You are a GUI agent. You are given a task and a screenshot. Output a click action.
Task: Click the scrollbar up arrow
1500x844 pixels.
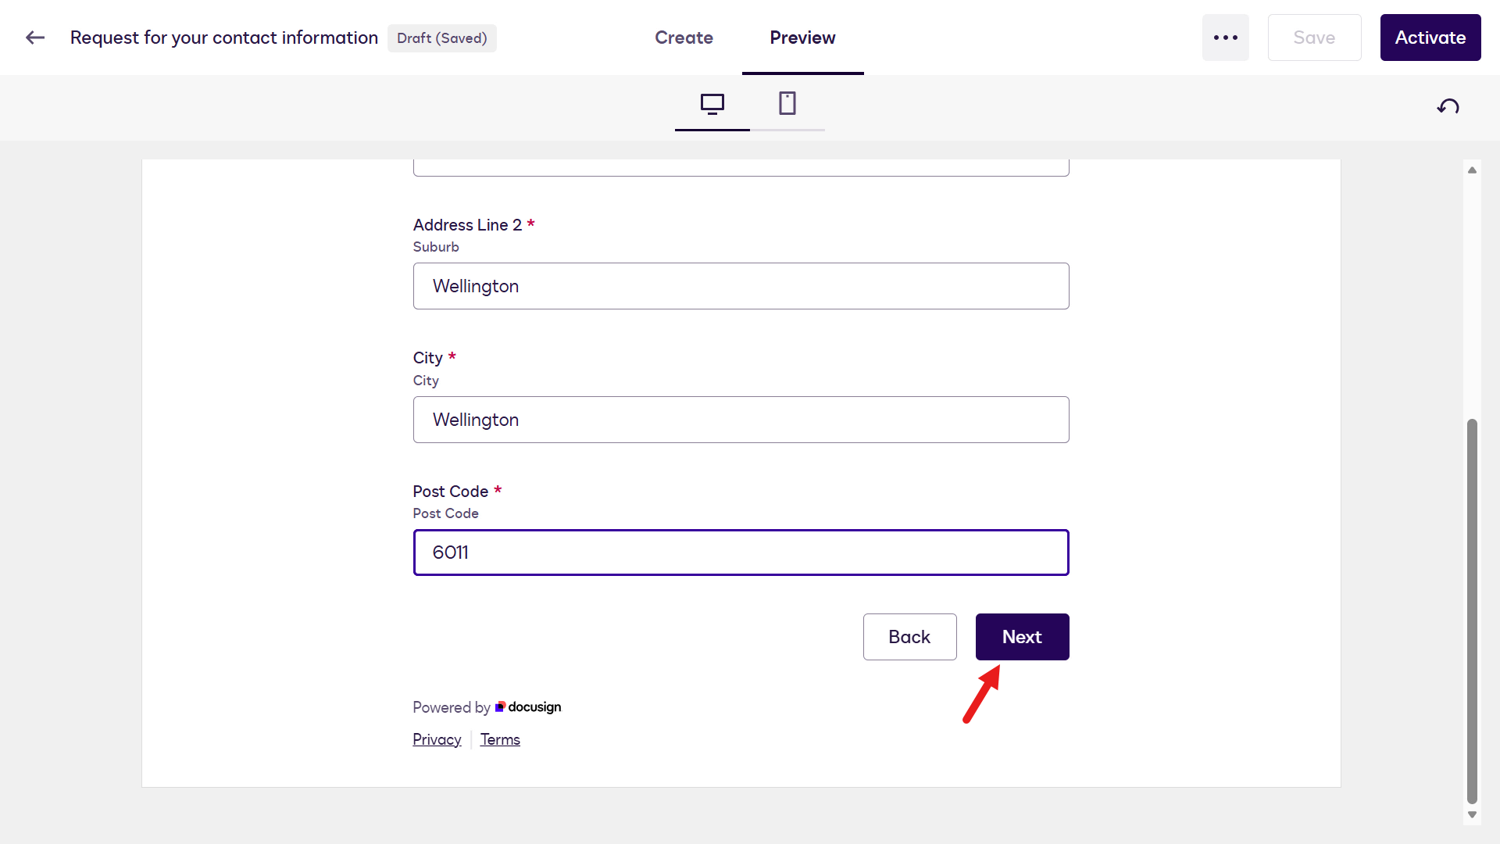1472,170
